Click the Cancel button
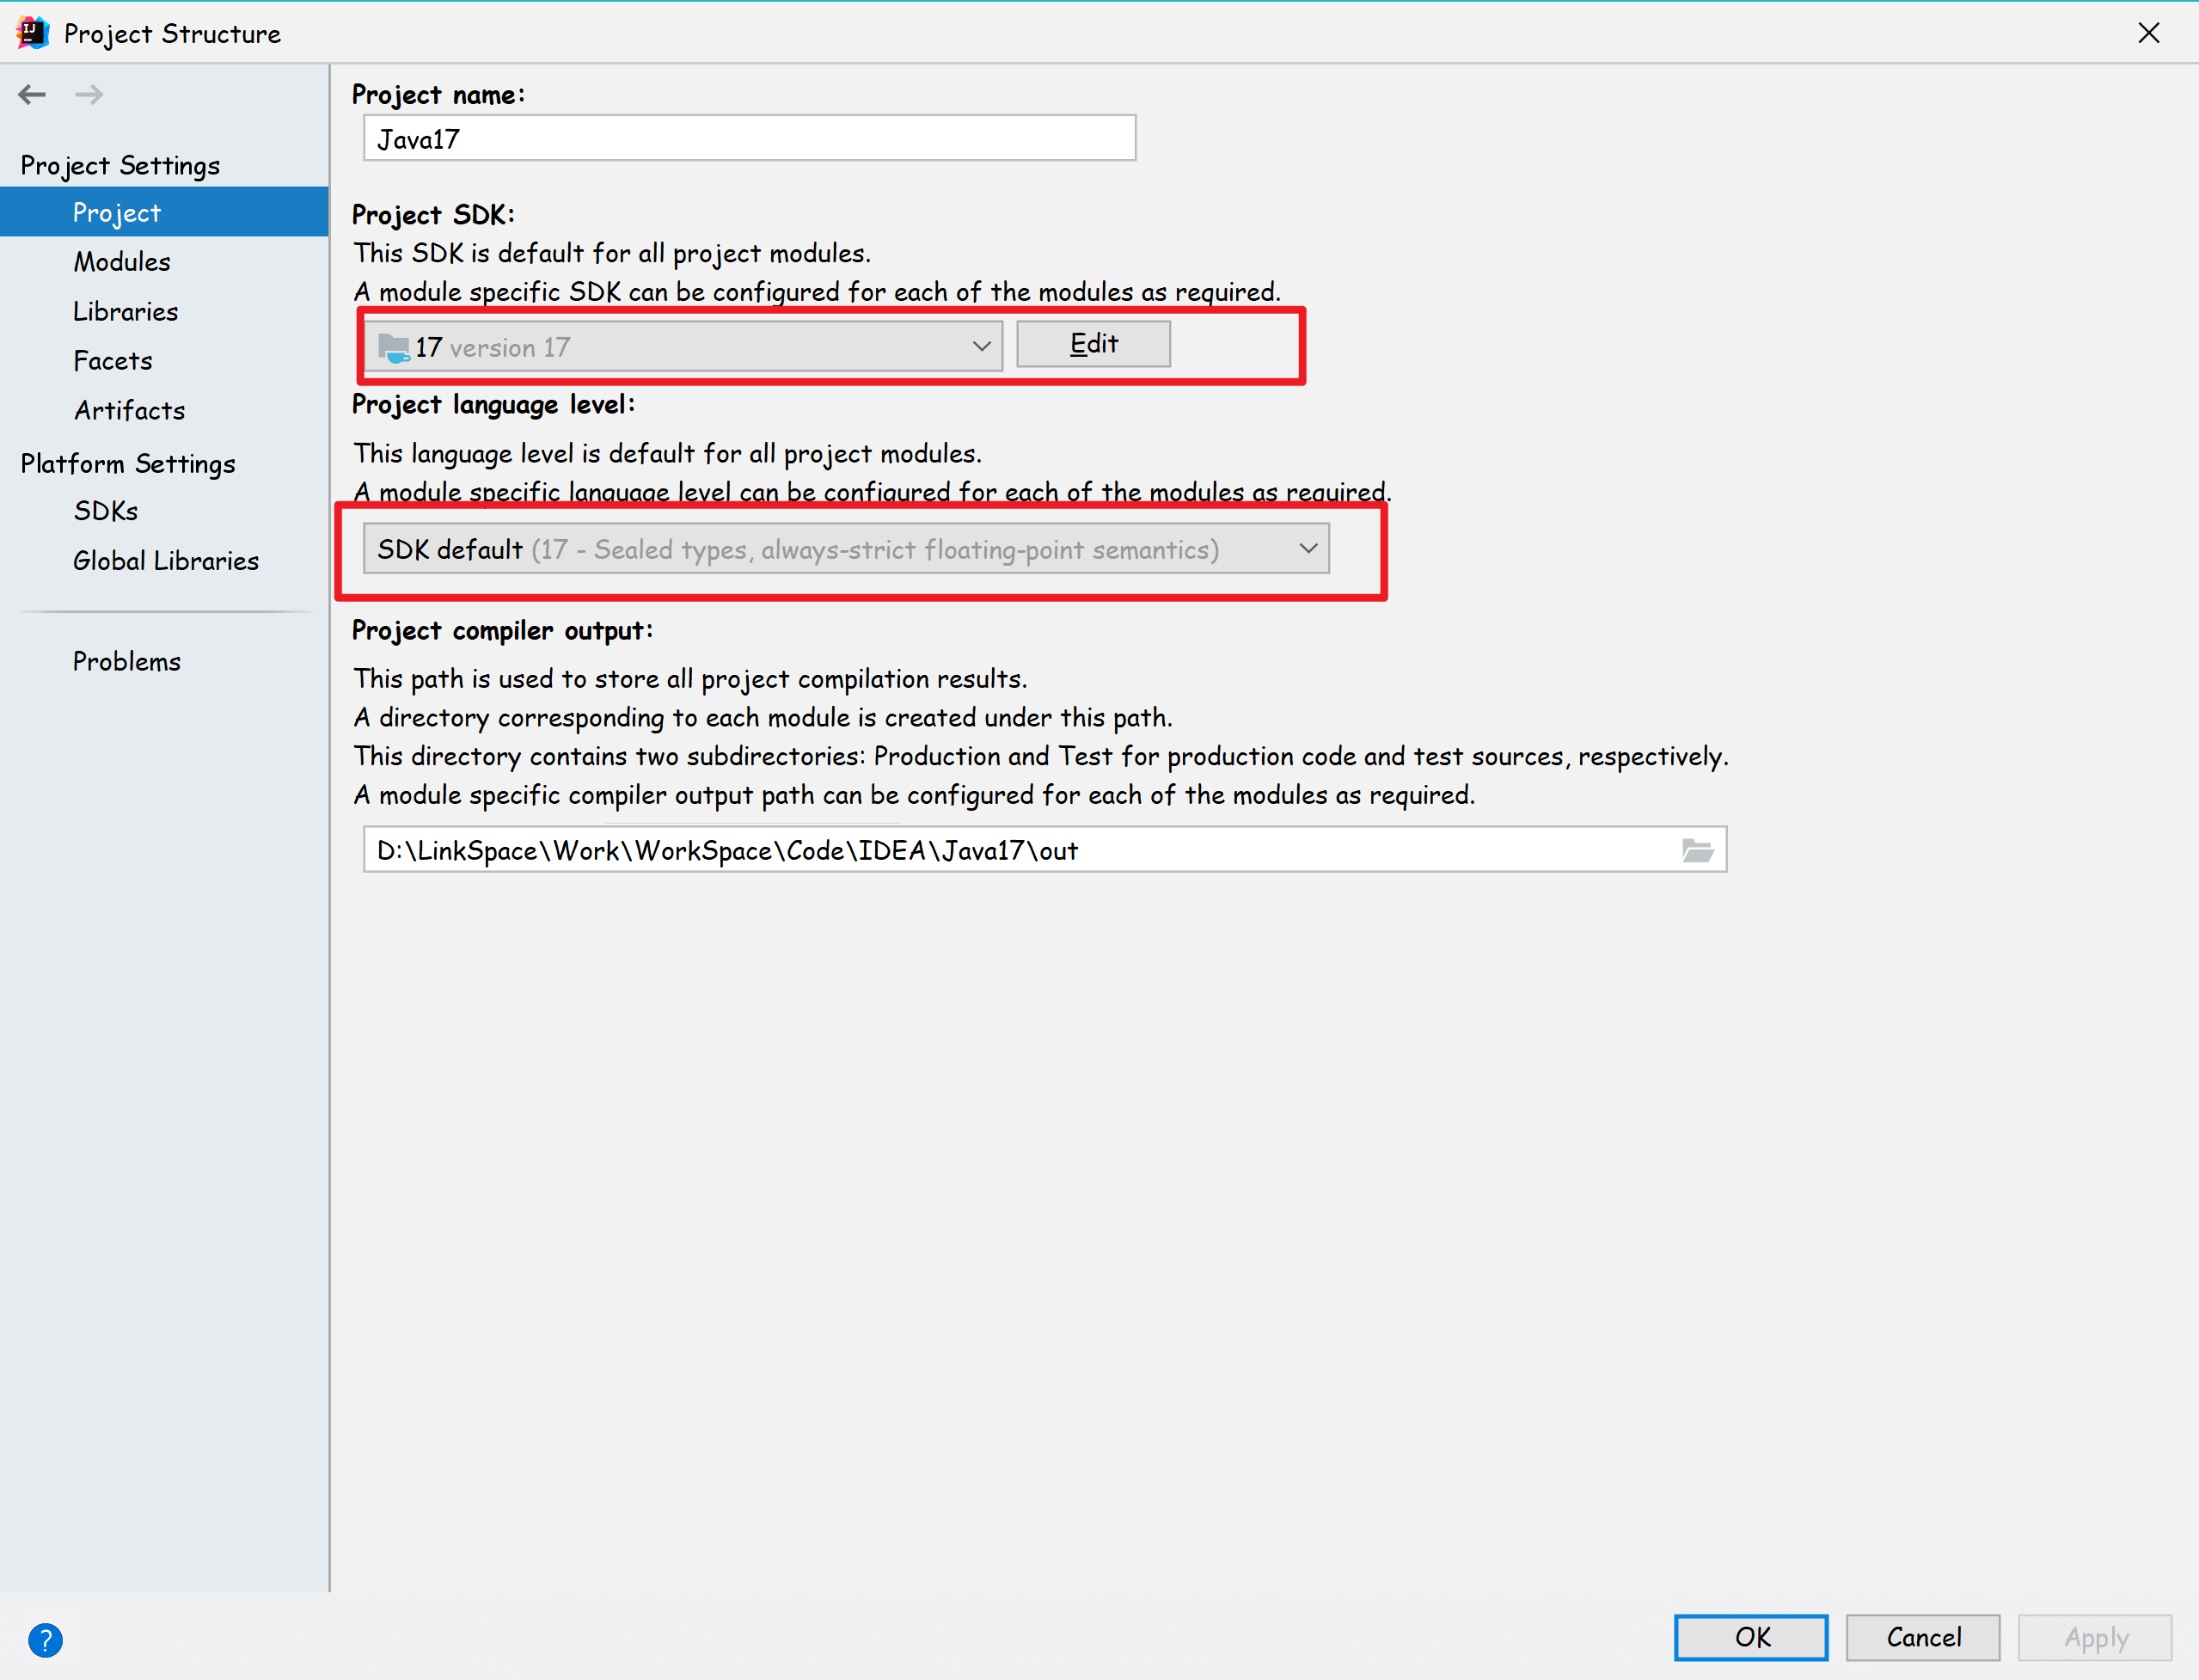The image size is (2199, 1680). point(1922,1637)
